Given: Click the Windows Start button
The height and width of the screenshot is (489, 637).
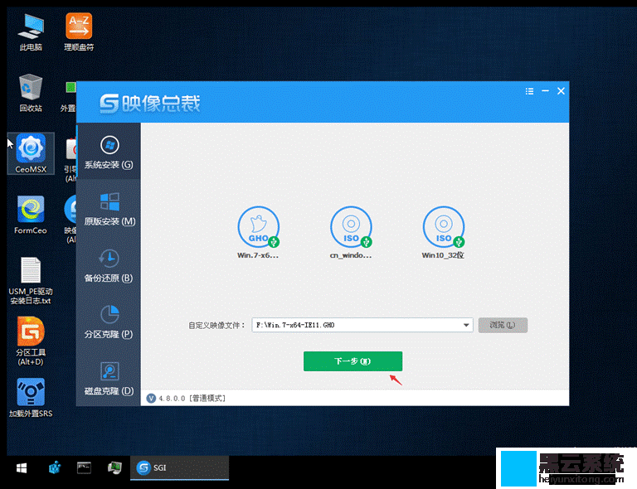Looking at the screenshot, I should 20,468.
